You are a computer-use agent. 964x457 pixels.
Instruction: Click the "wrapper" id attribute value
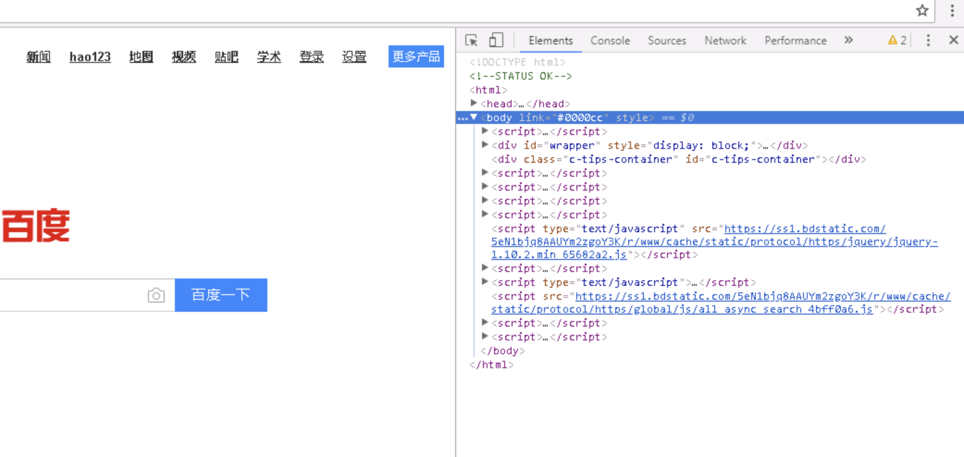click(572, 145)
